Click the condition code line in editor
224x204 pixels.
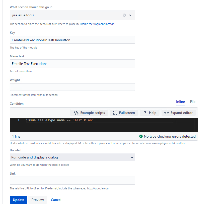pyautogui.click(x=60, y=120)
